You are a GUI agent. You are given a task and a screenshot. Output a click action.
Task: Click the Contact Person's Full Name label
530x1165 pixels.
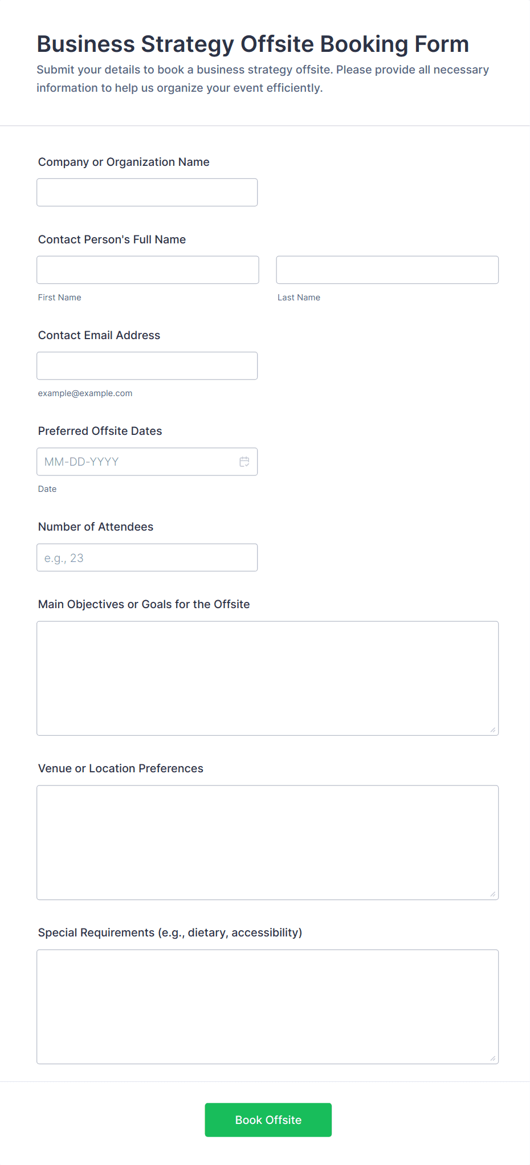[112, 239]
